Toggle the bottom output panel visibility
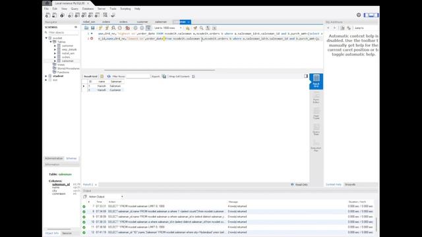This screenshot has height=237, width=422. [x=371, y=15]
